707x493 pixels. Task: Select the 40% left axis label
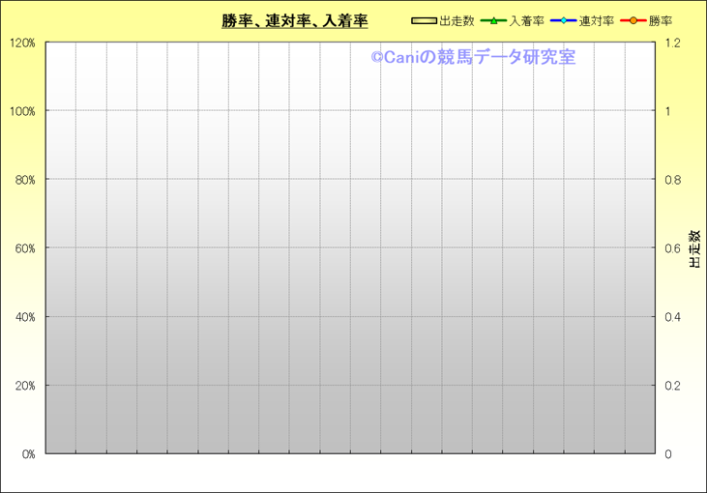pos(23,317)
